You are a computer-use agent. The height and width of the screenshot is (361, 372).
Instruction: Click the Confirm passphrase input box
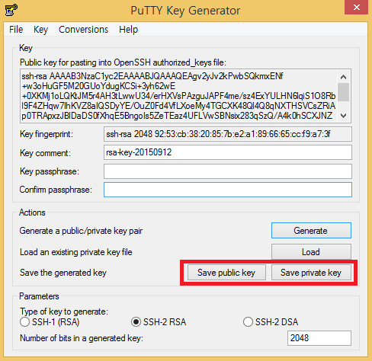pos(228,190)
